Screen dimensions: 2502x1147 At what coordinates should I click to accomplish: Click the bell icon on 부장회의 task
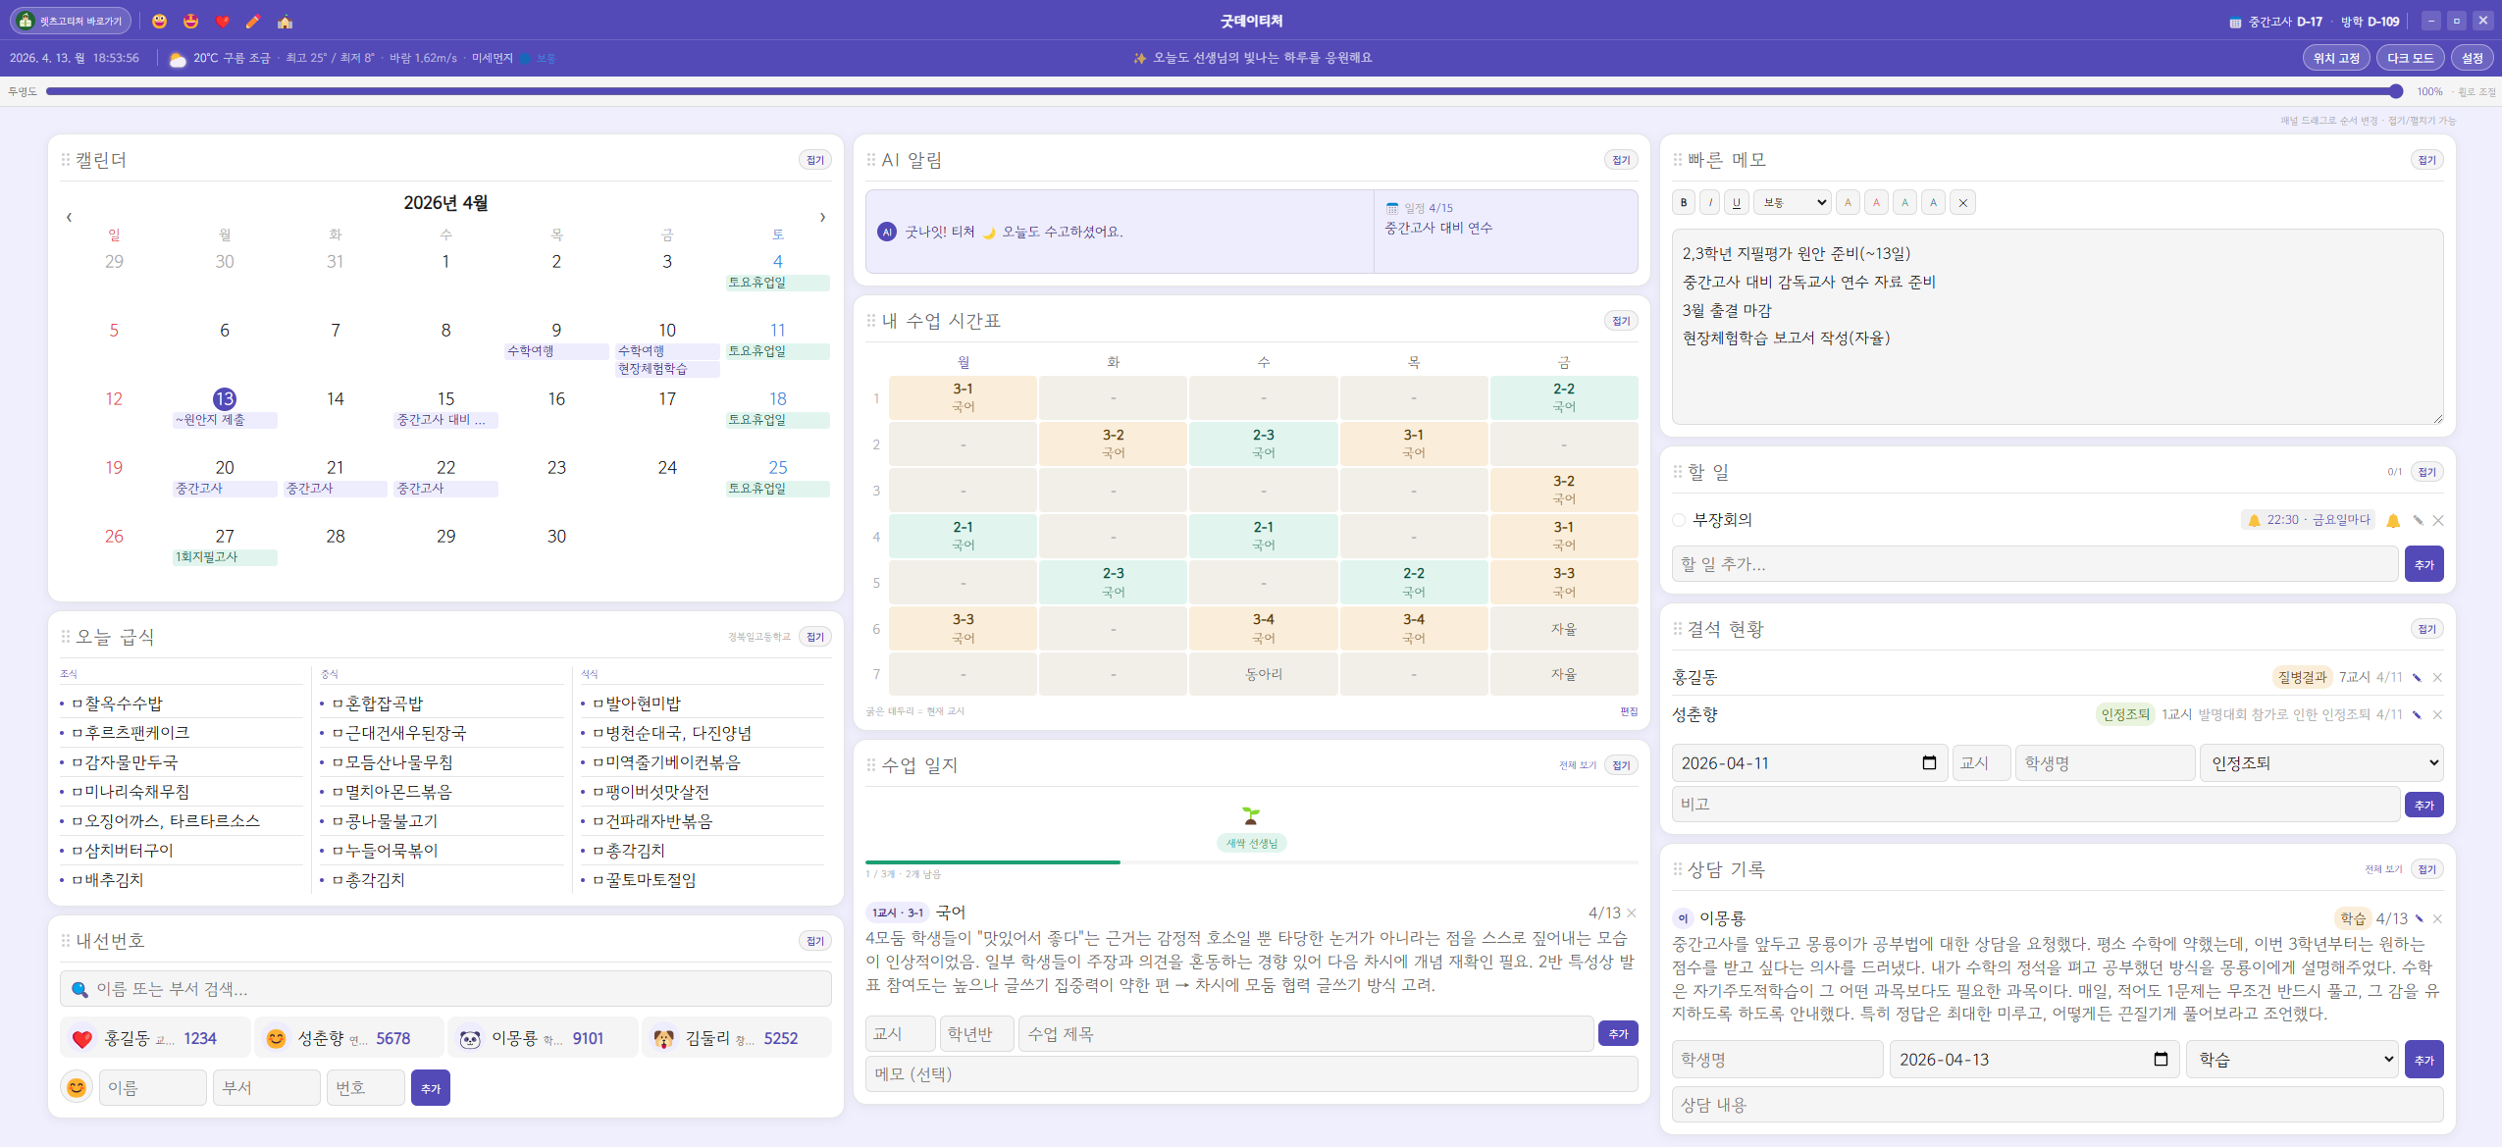coord(2393,521)
